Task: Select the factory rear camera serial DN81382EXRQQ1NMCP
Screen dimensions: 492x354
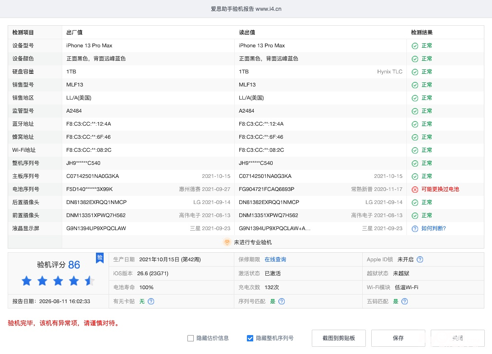Action: click(96, 202)
